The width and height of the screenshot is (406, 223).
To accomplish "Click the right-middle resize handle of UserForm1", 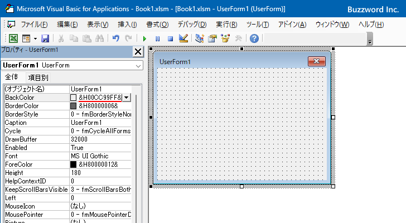I will coord(333,118).
